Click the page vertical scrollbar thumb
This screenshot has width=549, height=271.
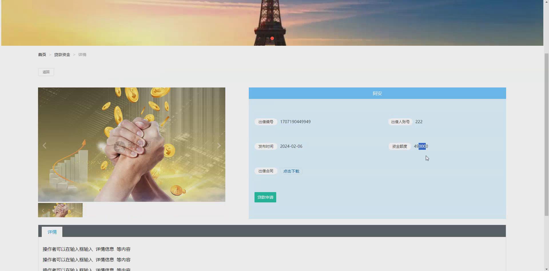pyautogui.click(x=546, y=134)
